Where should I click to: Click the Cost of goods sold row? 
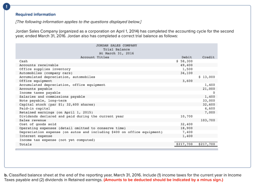(117, 124)
